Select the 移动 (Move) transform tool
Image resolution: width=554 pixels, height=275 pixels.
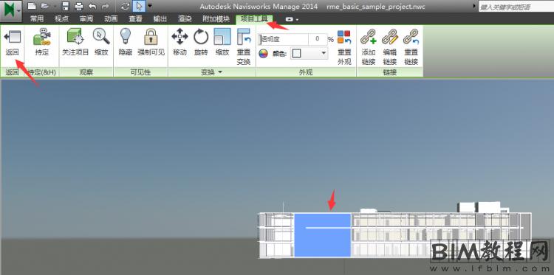tap(179, 43)
